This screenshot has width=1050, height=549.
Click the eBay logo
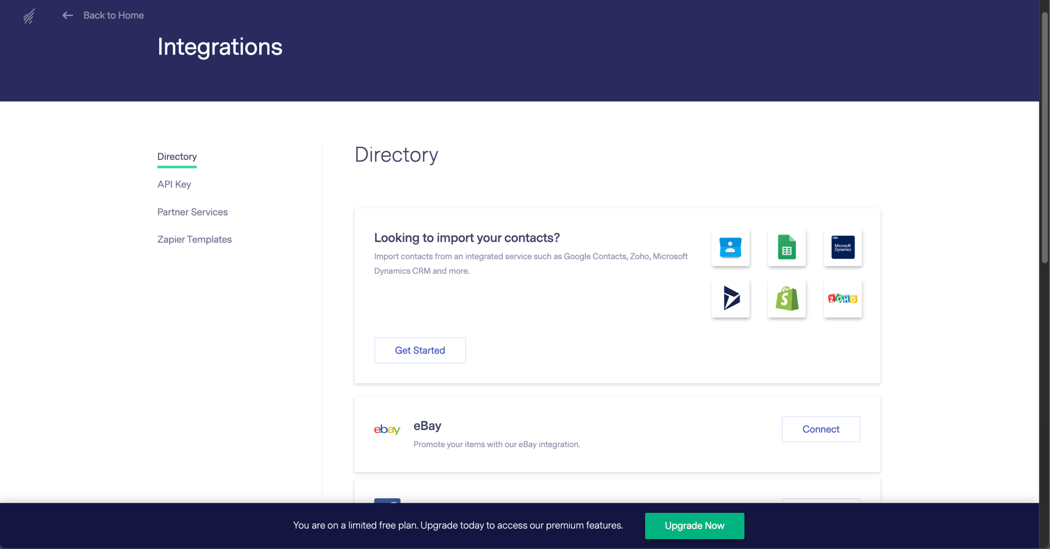click(386, 429)
